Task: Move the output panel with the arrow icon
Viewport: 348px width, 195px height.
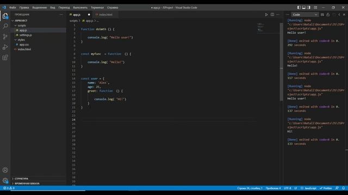Action: (x=339, y=15)
